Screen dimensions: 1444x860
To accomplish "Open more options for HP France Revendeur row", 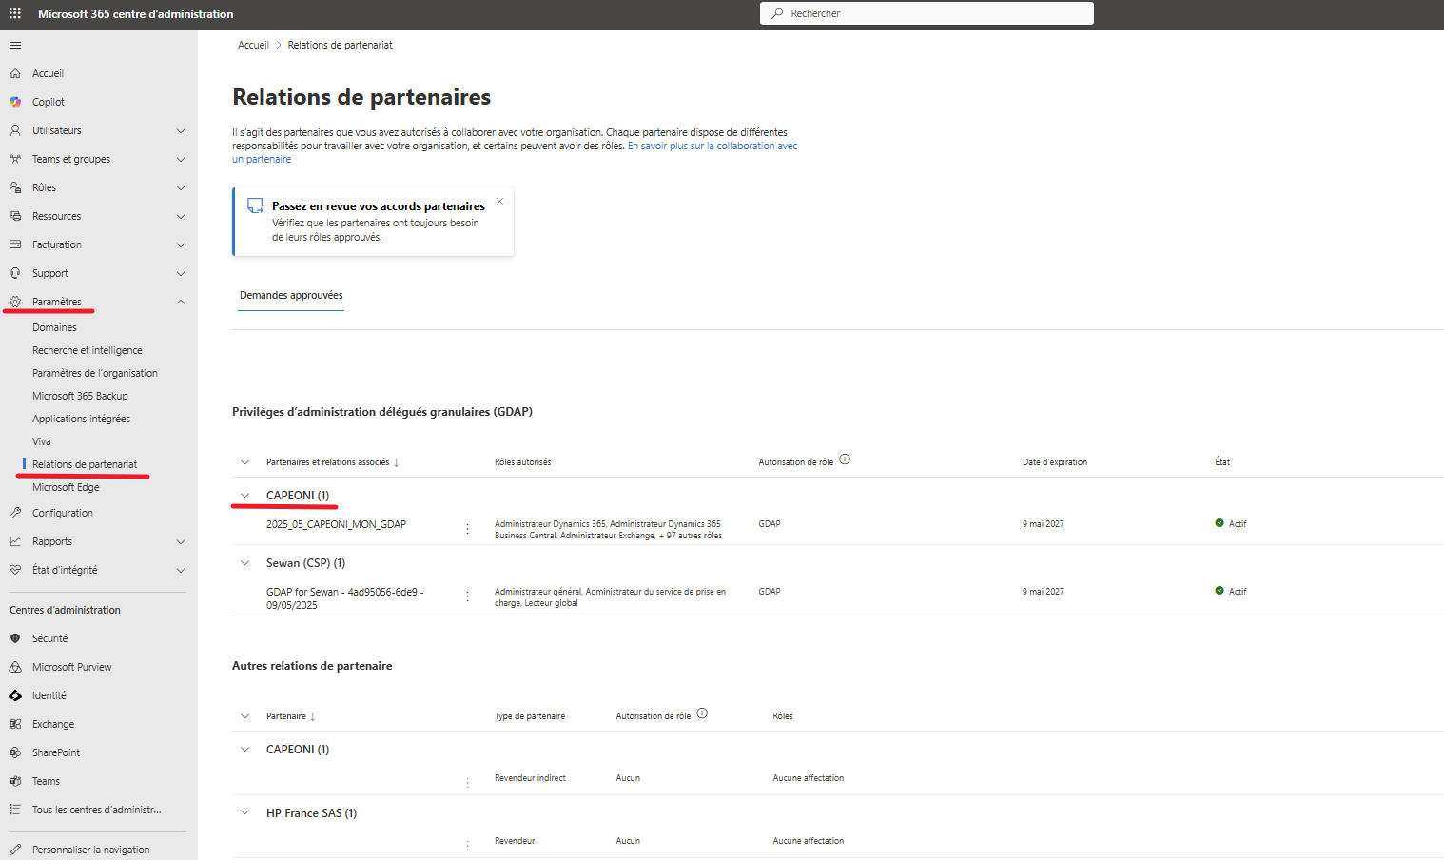I will tap(467, 846).
